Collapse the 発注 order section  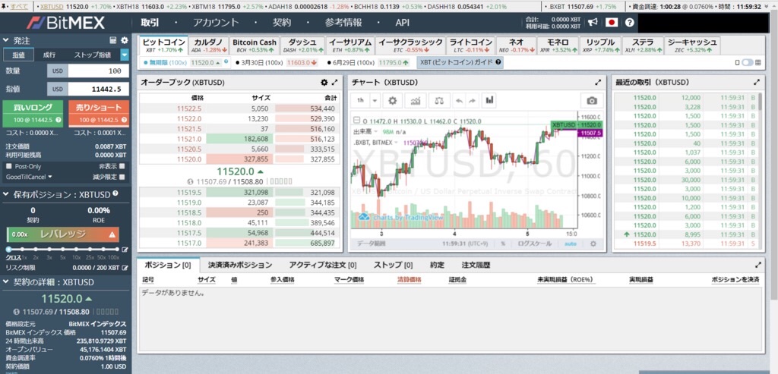(5, 41)
